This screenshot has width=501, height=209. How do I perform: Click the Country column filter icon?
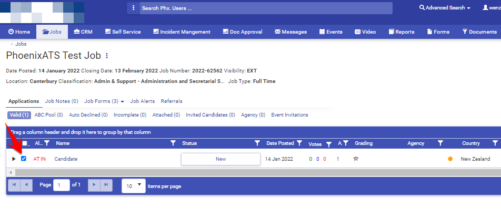pyautogui.click(x=495, y=143)
